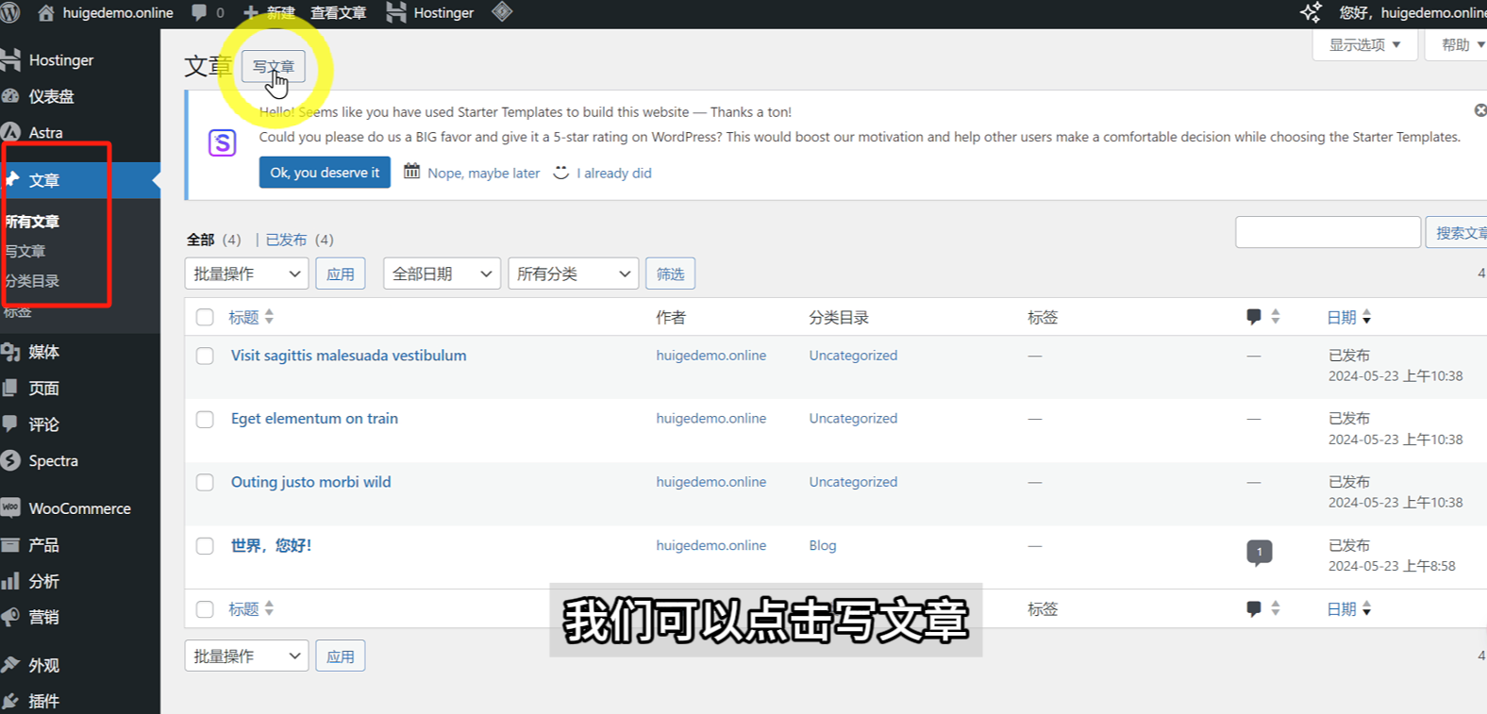Click 写文章 button next to page title
This screenshot has height=714, width=1487.
click(274, 66)
